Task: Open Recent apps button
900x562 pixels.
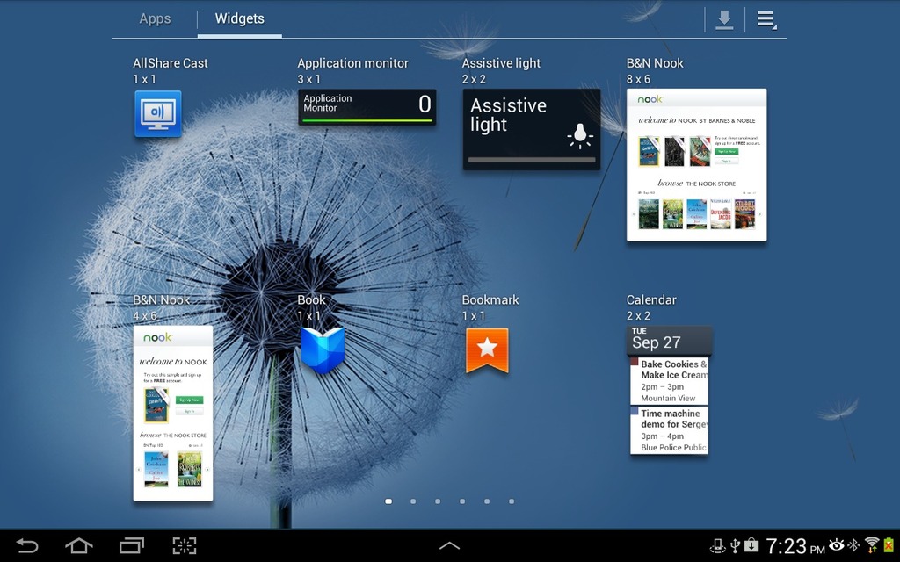Action: tap(132, 545)
